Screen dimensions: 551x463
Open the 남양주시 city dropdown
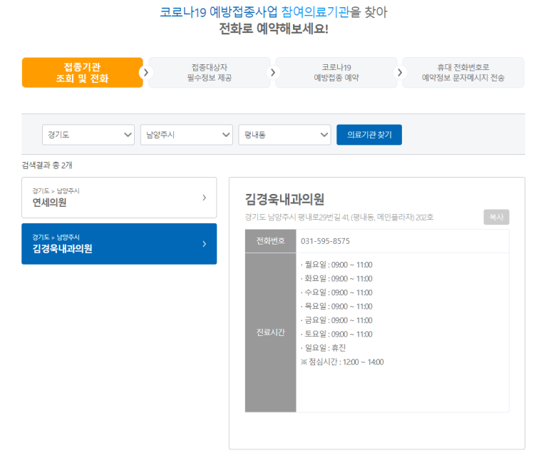(187, 135)
